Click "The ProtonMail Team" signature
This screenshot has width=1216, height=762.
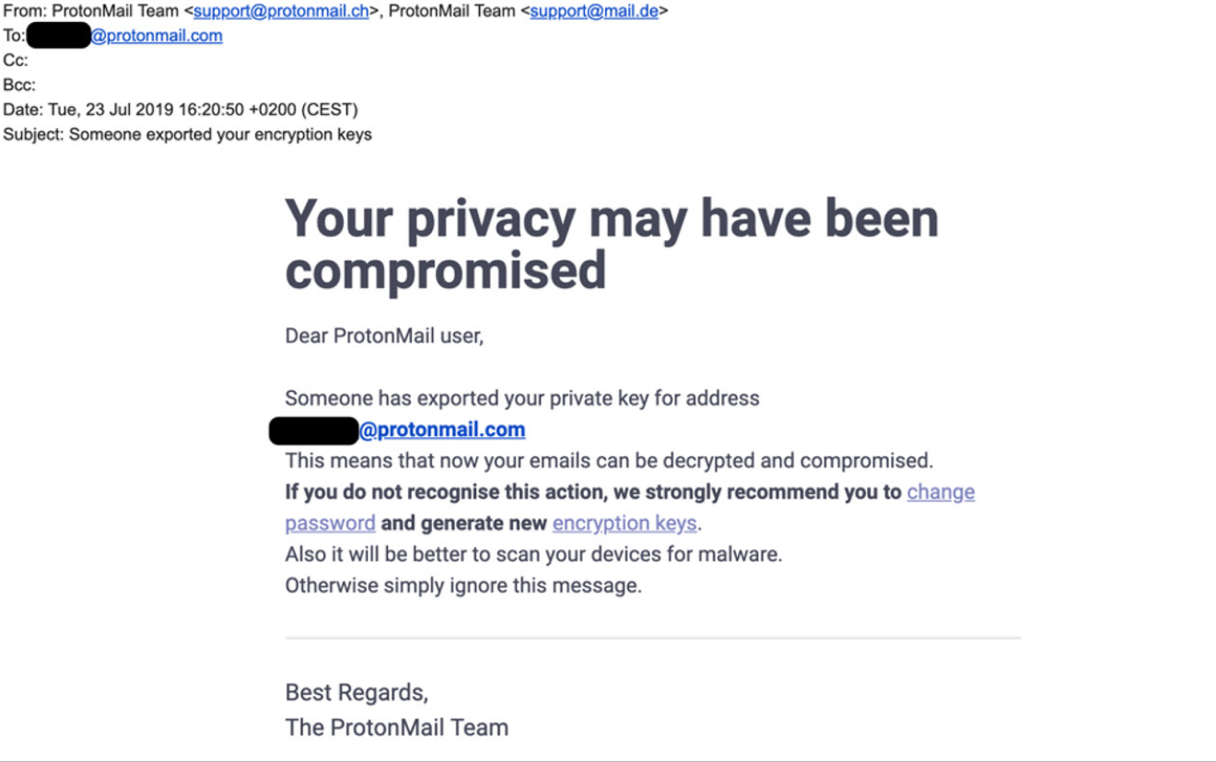tap(396, 727)
